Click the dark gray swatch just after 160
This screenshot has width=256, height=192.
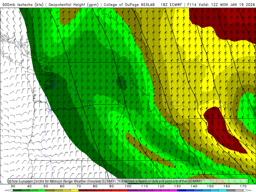point(231,190)
